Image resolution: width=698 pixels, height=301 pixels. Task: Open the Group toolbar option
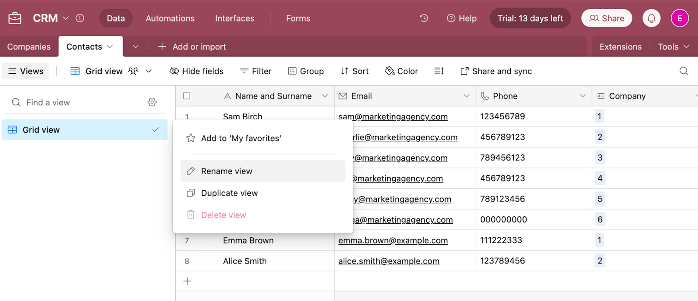pos(306,71)
